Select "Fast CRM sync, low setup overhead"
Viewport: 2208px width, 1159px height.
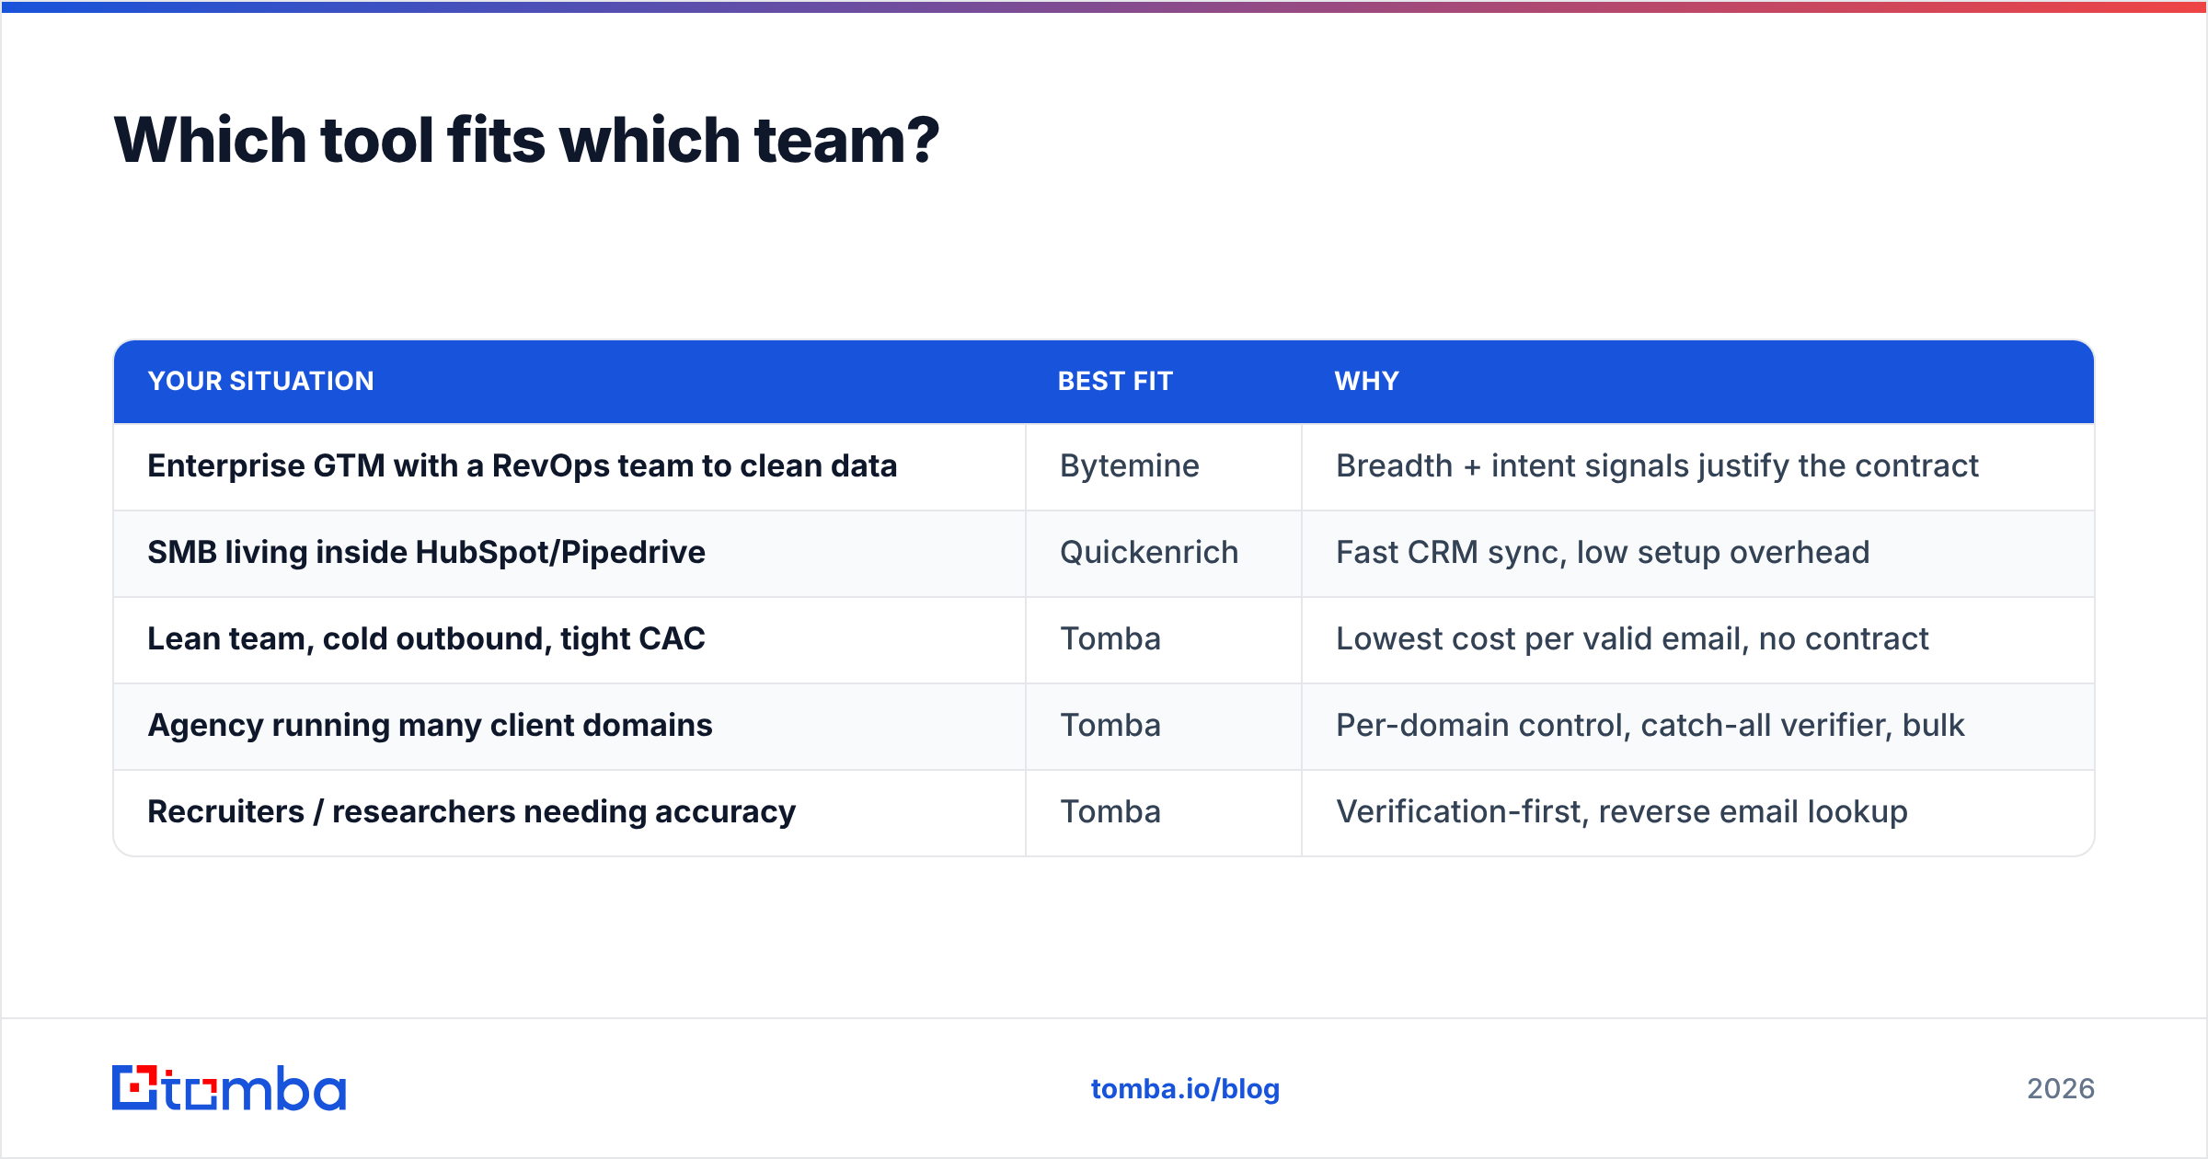pyautogui.click(x=1603, y=552)
